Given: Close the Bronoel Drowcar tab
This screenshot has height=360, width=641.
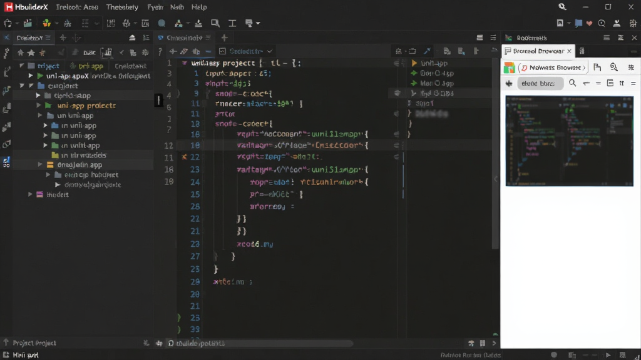Looking at the screenshot, I should (569, 51).
